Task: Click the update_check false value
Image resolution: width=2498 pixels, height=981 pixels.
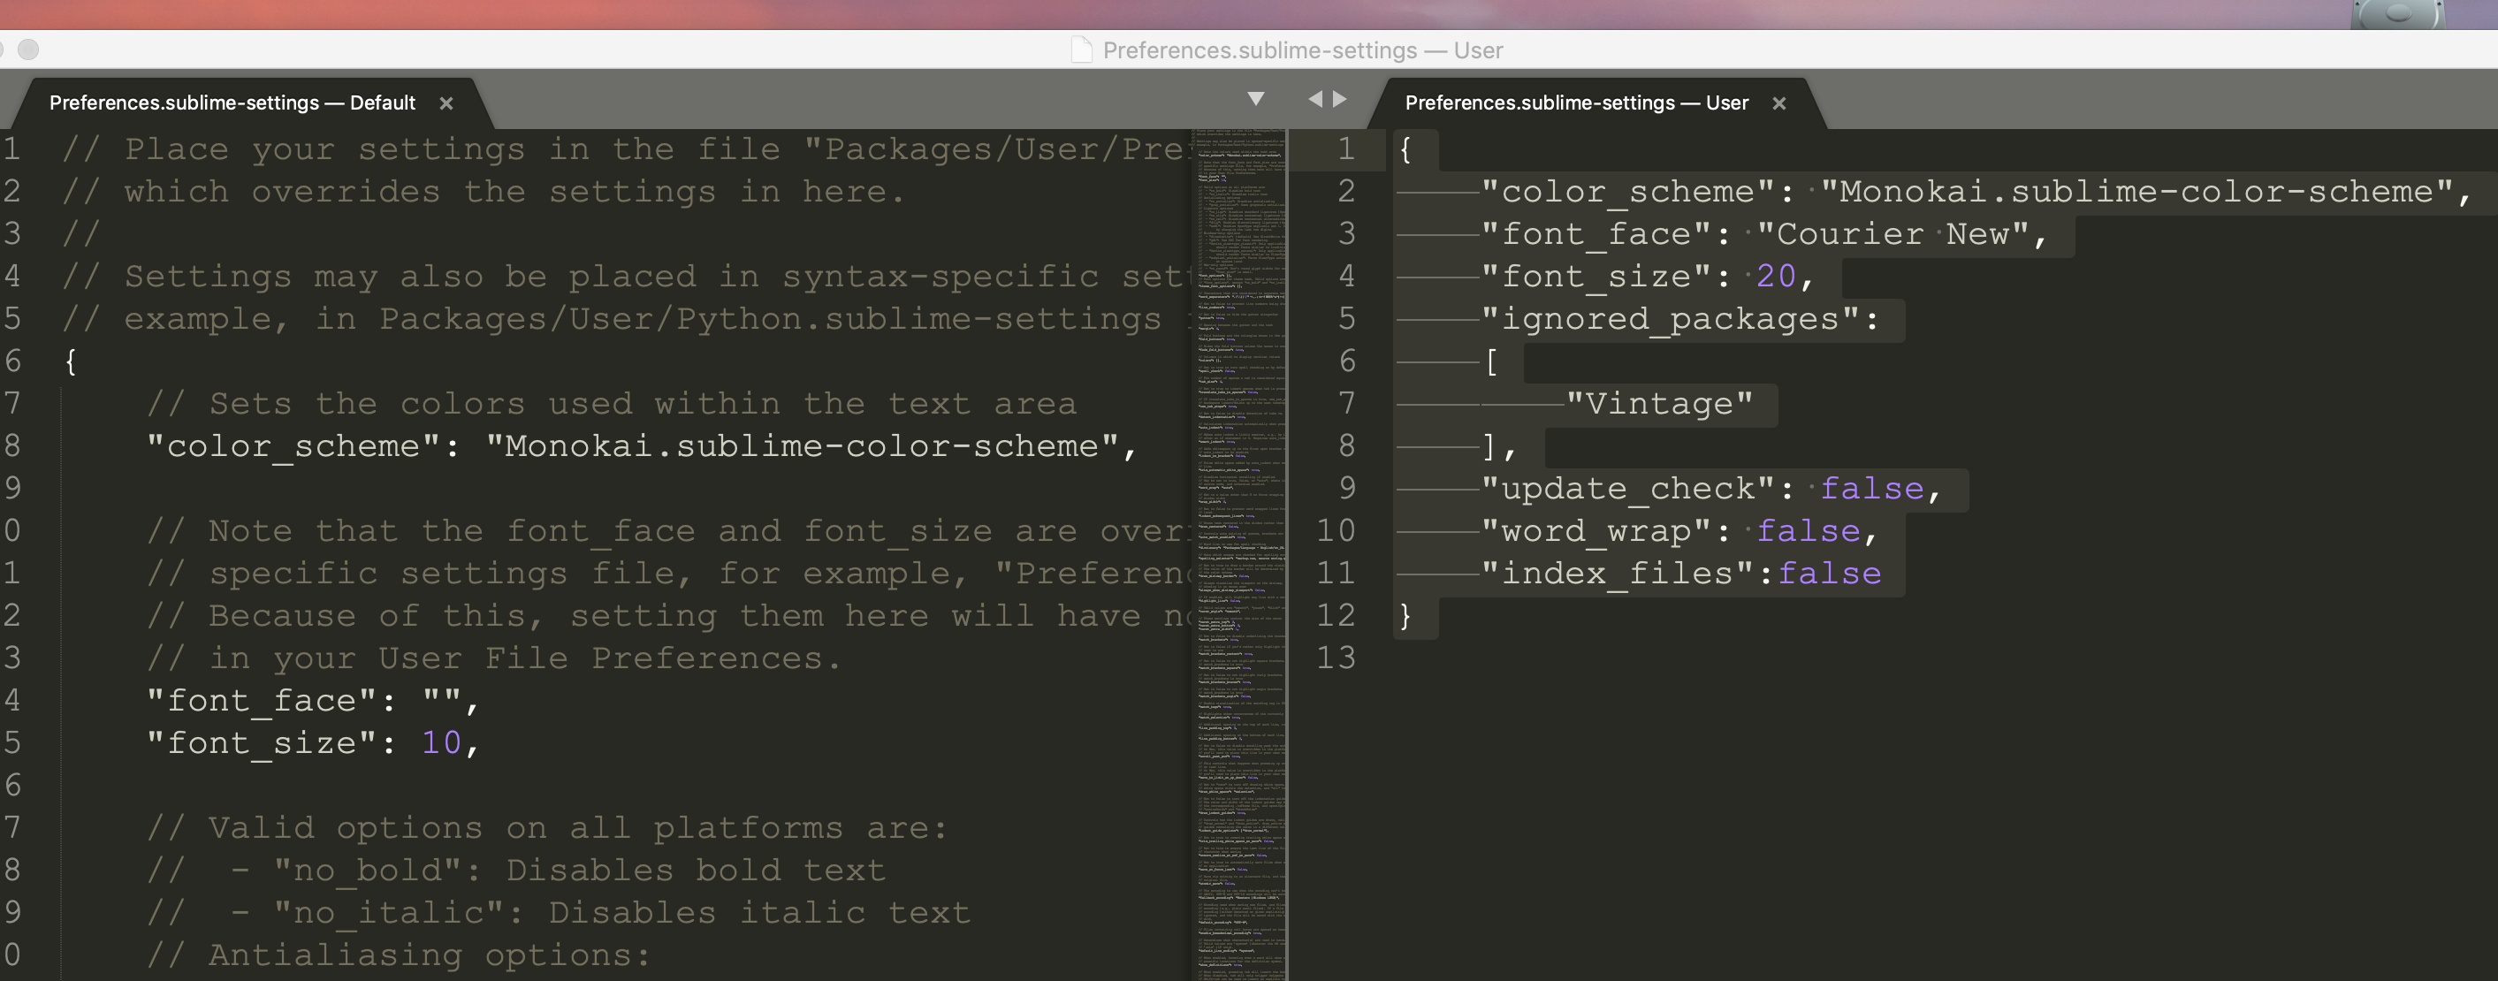Action: [x=1874, y=489]
